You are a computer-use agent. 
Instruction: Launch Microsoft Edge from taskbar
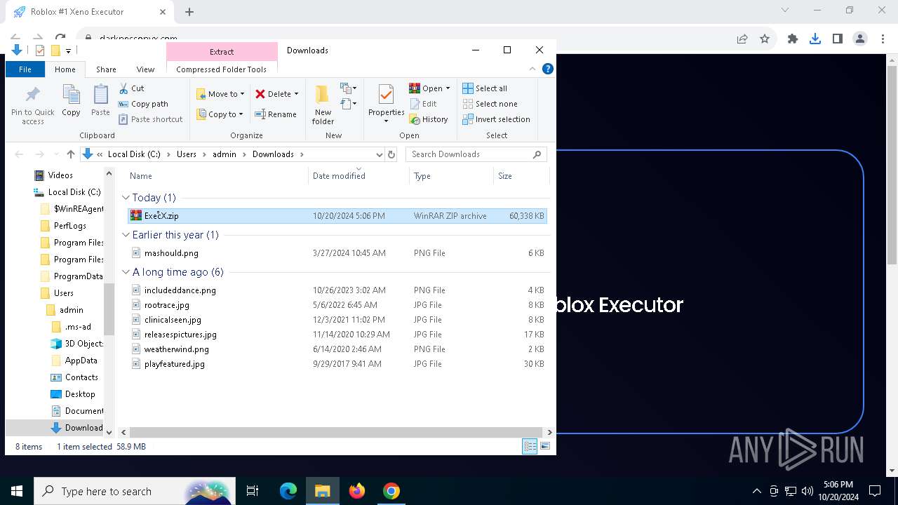tap(288, 491)
